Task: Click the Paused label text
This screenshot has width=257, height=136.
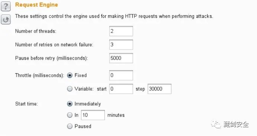Action: click(x=83, y=126)
